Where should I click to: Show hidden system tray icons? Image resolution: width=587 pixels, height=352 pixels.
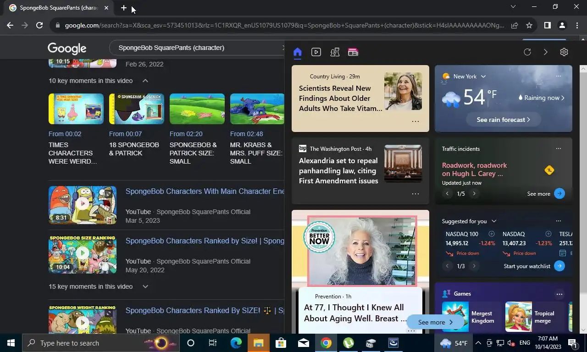[x=478, y=343]
